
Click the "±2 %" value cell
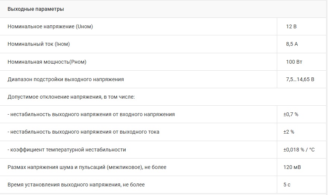[x=289, y=132]
